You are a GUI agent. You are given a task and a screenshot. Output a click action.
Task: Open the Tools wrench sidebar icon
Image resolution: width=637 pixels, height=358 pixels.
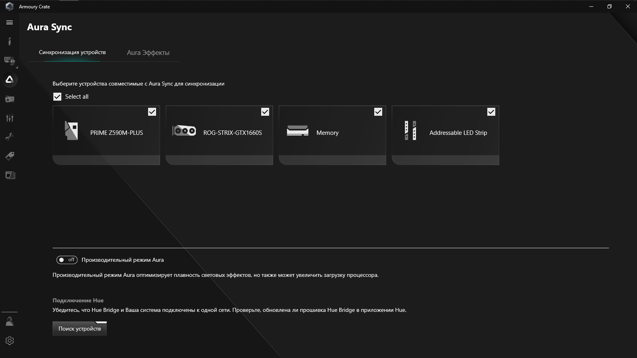10,137
